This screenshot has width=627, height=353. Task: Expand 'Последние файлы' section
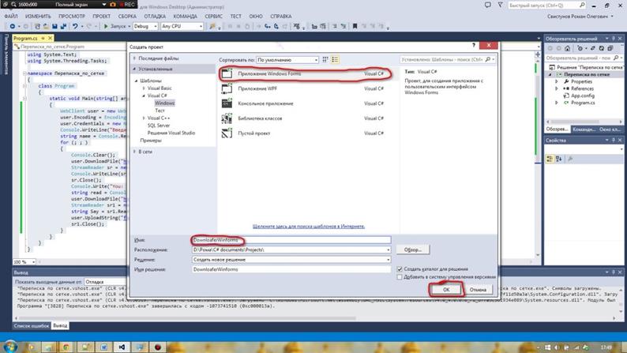coord(135,58)
